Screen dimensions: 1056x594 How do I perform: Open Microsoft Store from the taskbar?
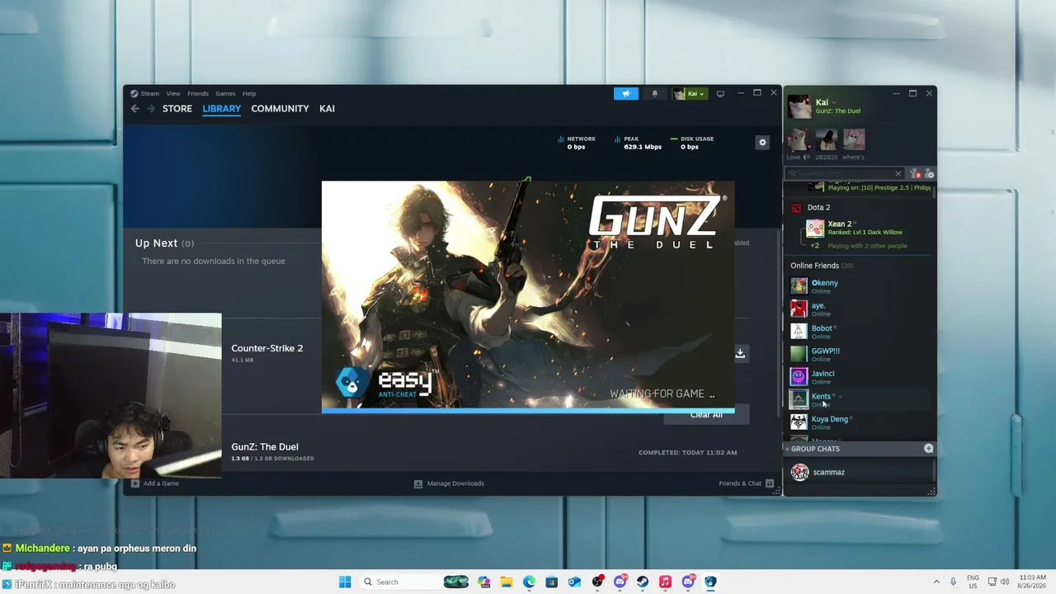(x=552, y=582)
